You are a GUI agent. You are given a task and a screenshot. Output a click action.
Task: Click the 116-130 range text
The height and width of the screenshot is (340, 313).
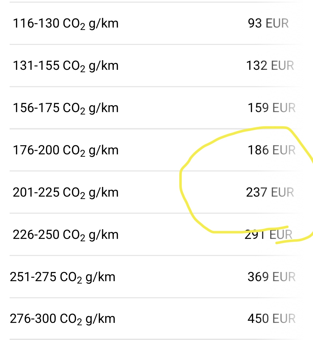pyautogui.click(x=36, y=23)
